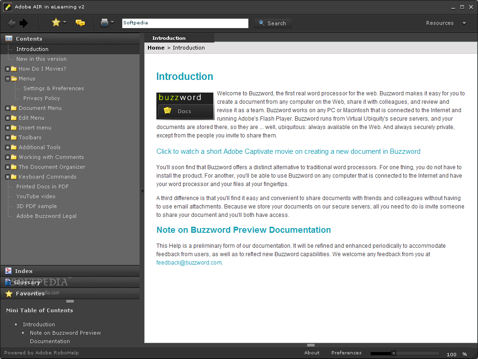Click the search field containing Softpedia

[x=185, y=23]
